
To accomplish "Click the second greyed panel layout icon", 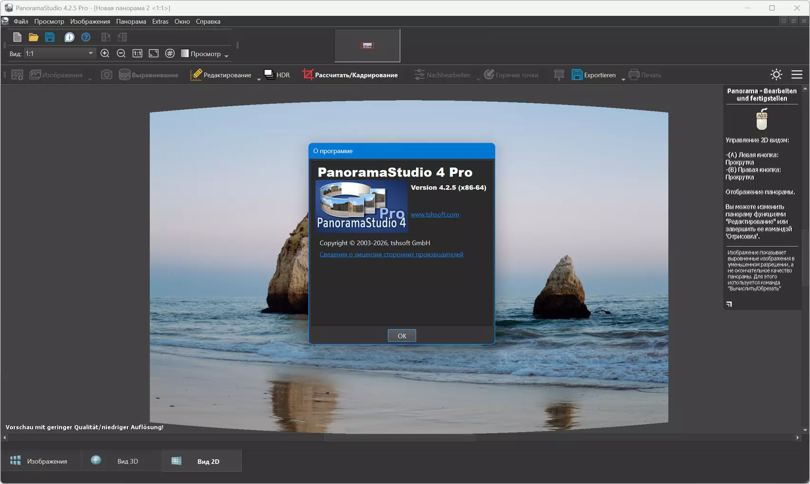I will (x=122, y=37).
